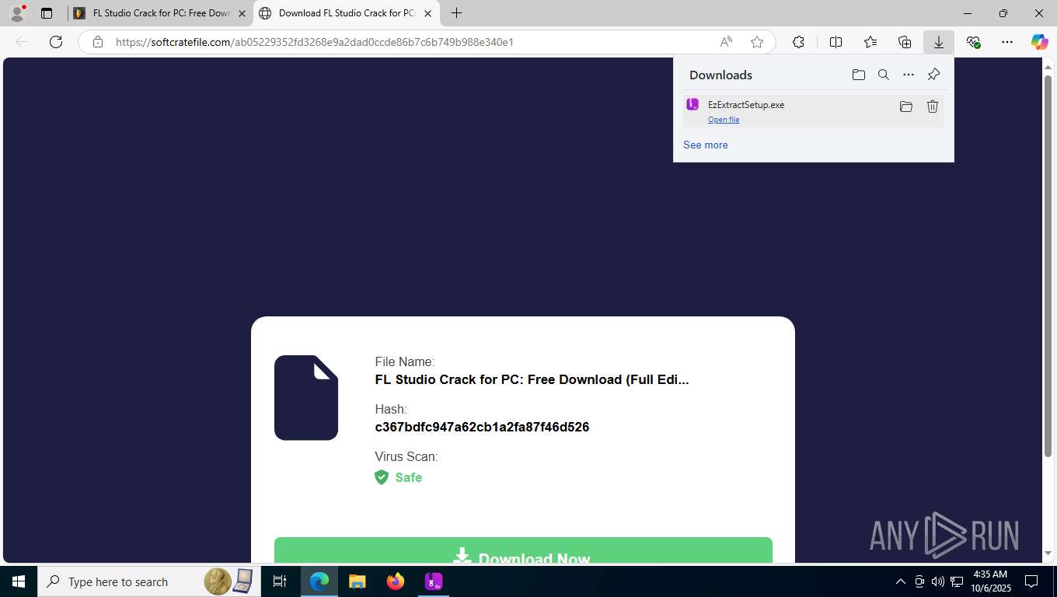This screenshot has width=1057, height=597.
Task: Open the tab actions menu icon
Action: (47, 13)
